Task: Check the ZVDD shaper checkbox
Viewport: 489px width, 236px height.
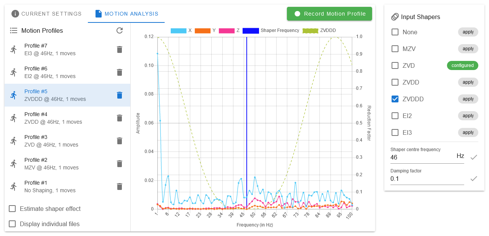Action: [395, 82]
